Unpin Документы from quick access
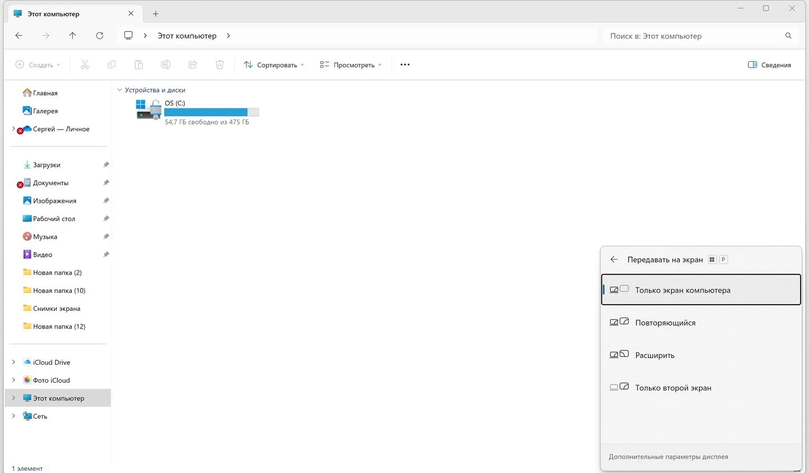 (x=106, y=183)
